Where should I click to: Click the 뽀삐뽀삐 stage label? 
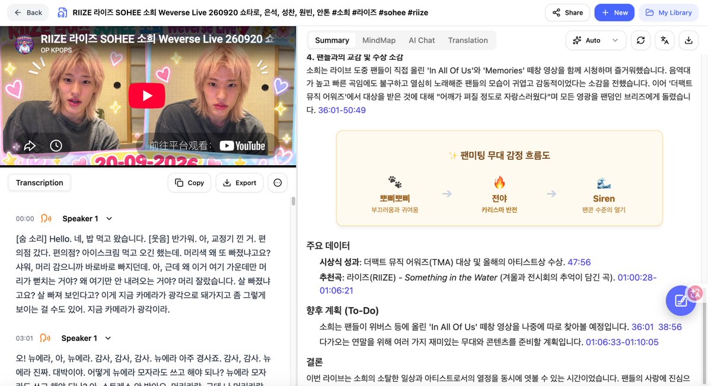[x=394, y=199]
